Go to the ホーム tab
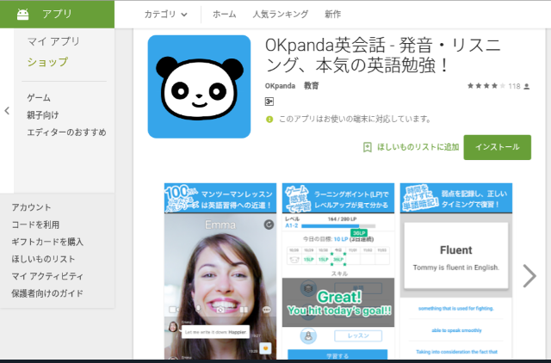 click(224, 15)
